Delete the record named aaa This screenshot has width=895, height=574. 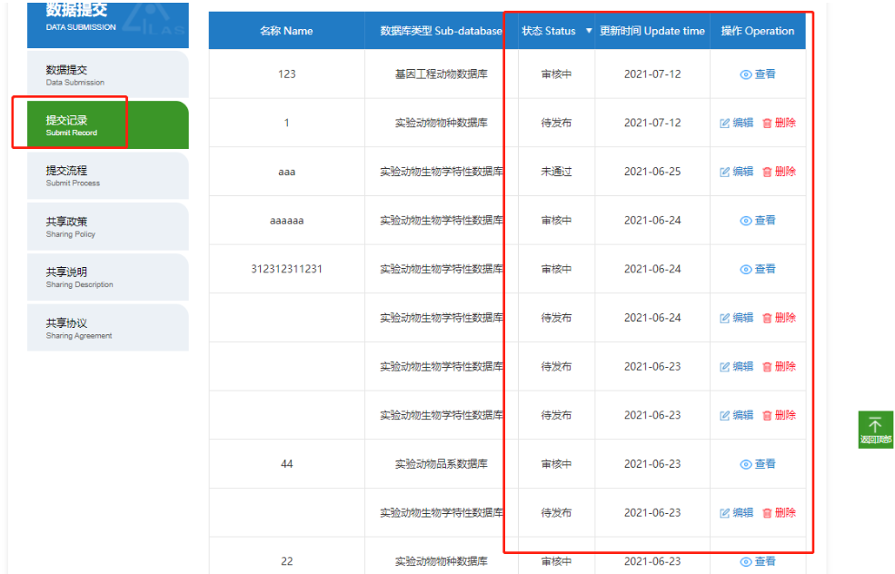coord(767,172)
